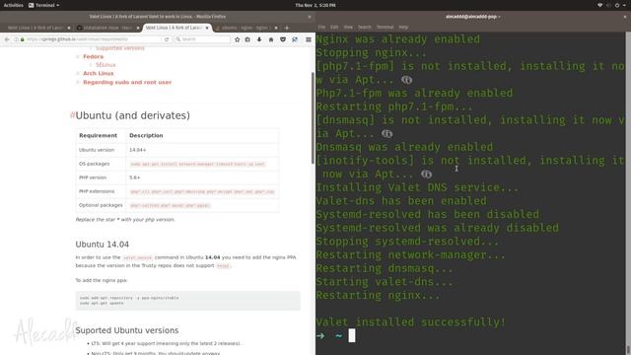The image size is (631, 355).
Task: Click the # anchor beside Ubuntu heading
Action: [x=72, y=115]
